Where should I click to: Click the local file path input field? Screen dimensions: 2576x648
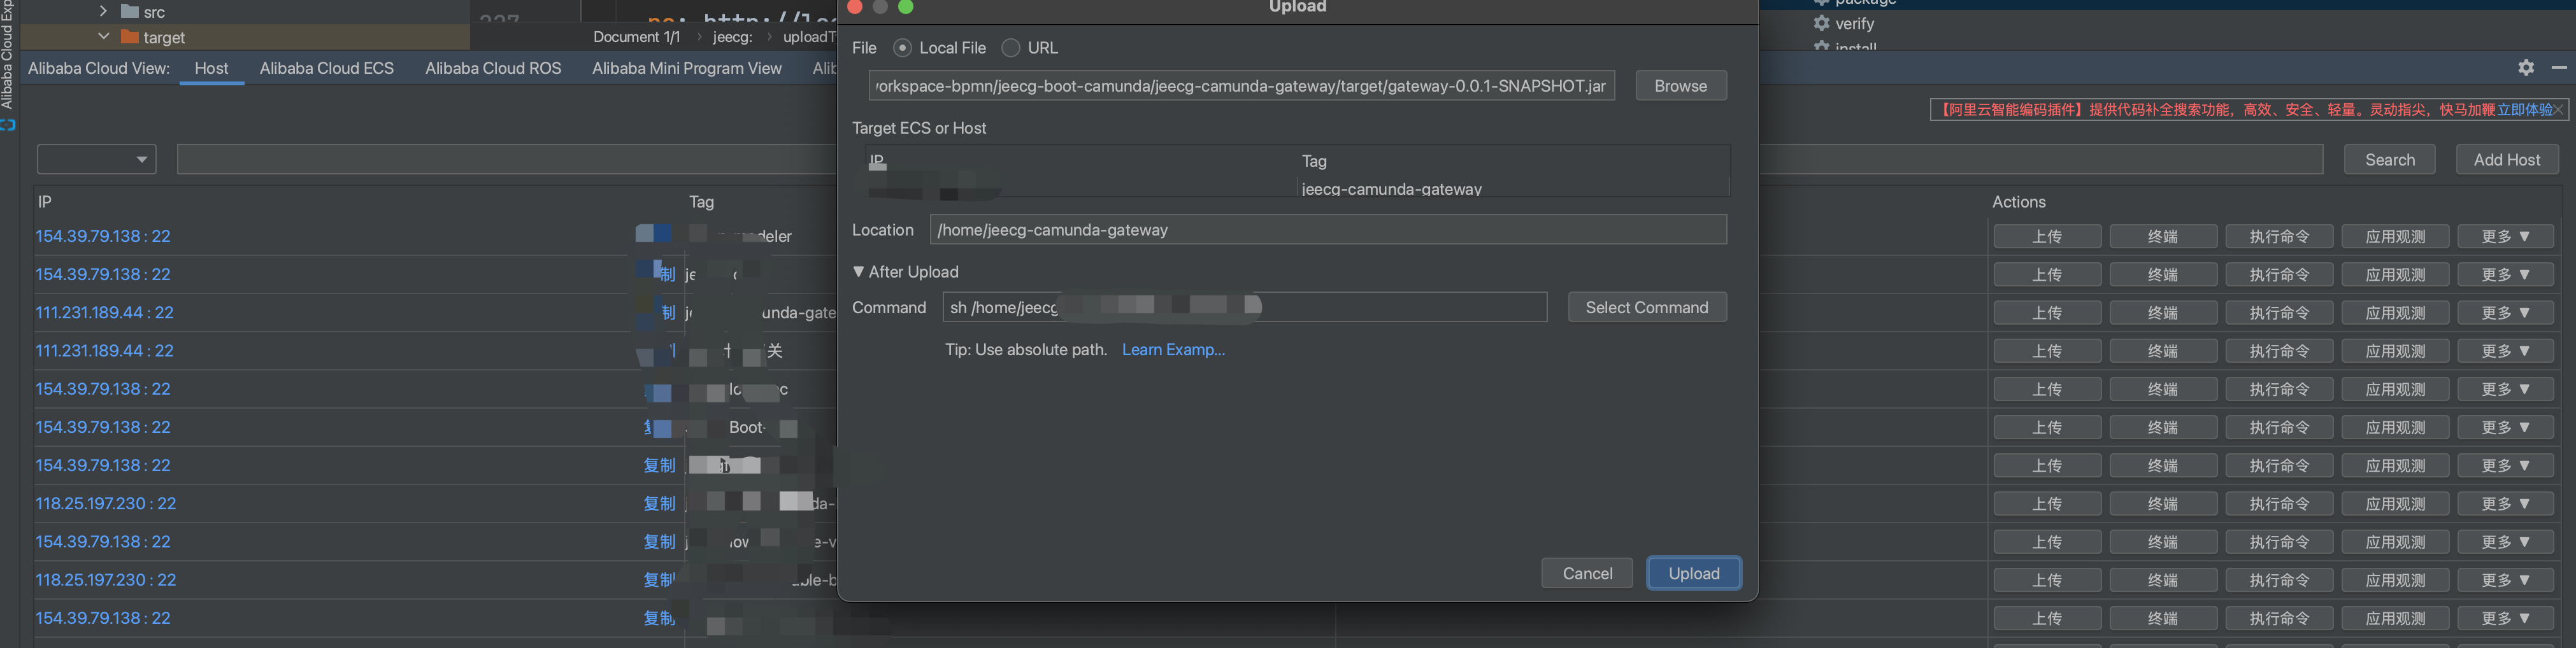click(1241, 86)
